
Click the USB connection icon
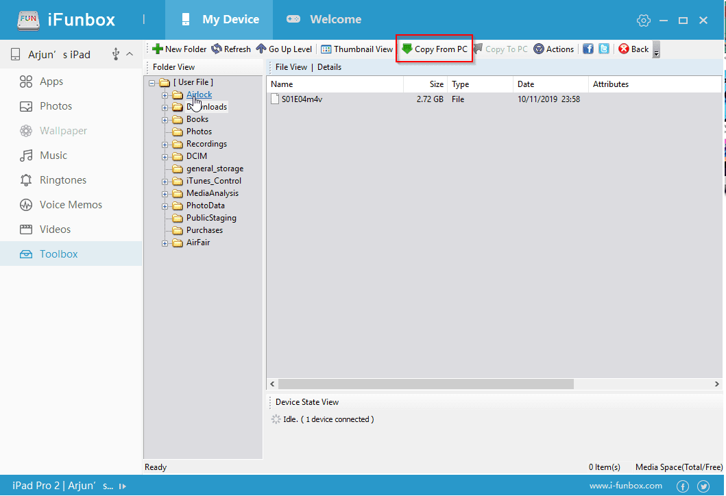pyautogui.click(x=116, y=55)
